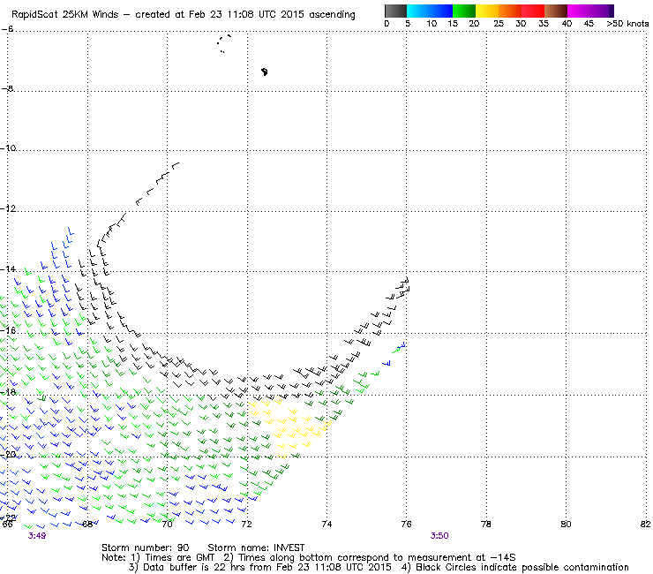This screenshot has width=653, height=574.
Task: Click the '-16' latitude axis label
Action: pyautogui.click(x=8, y=330)
